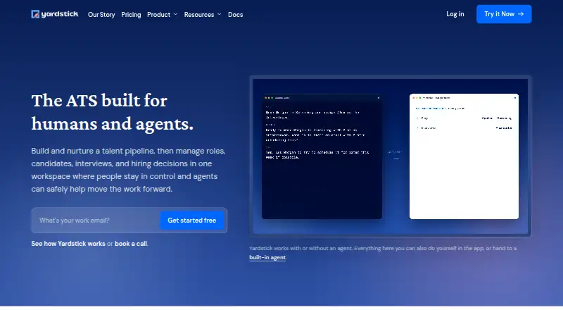Viewport: 563px width, 310px height.
Task: Click the terminal window's close icon
Action: click(378, 98)
